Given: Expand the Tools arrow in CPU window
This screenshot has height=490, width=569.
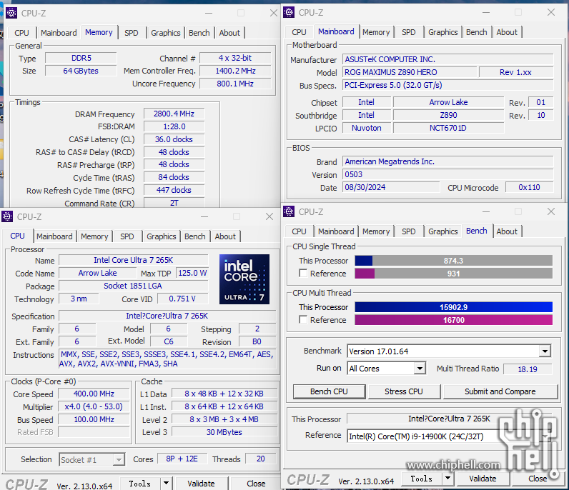Looking at the screenshot, I should point(166,484).
